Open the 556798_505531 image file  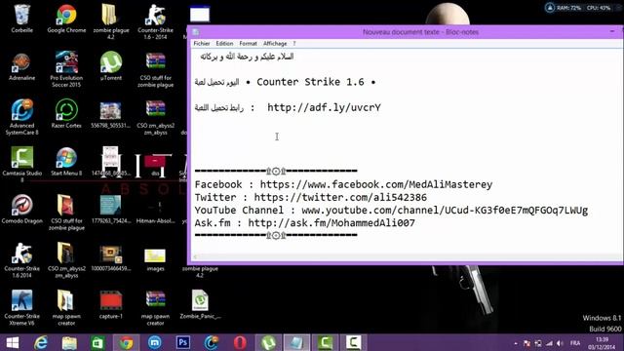110,115
